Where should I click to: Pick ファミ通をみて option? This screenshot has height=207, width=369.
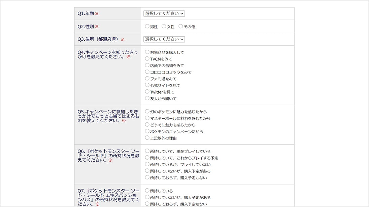tap(147, 78)
